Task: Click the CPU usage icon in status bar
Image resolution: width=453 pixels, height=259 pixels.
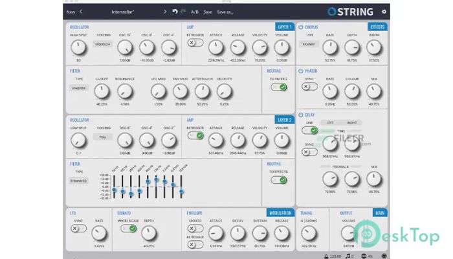Action: [x=364, y=256]
